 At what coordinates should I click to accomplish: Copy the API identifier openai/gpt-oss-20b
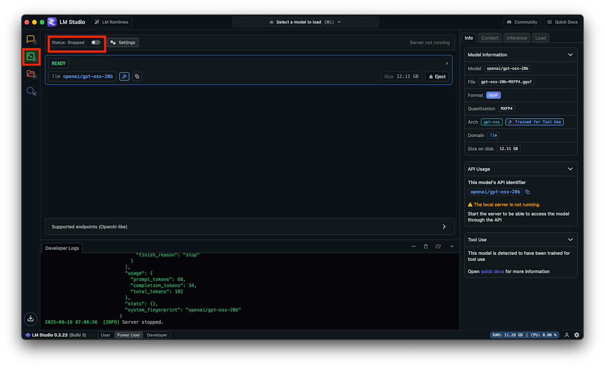point(528,192)
